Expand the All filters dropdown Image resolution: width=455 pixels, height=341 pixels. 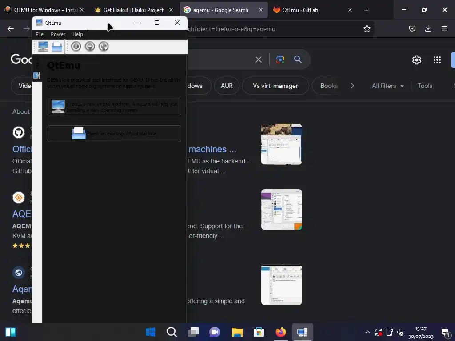(387, 86)
